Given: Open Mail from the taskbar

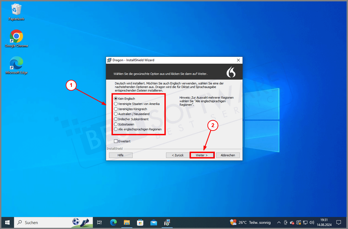Looking at the screenshot, I should tap(153, 222).
